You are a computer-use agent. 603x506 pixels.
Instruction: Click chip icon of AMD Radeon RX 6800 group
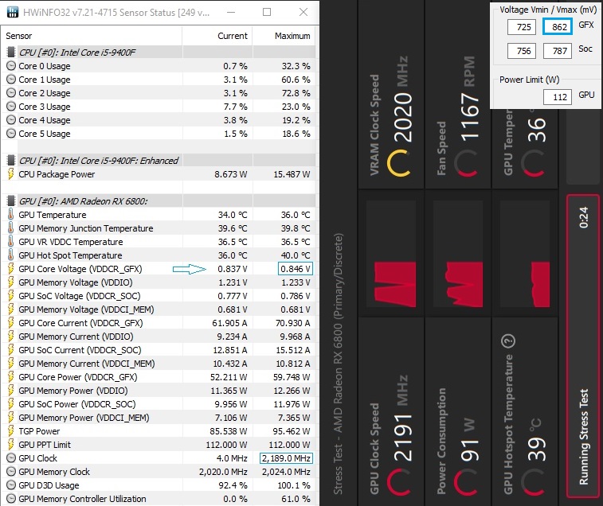pos(11,201)
